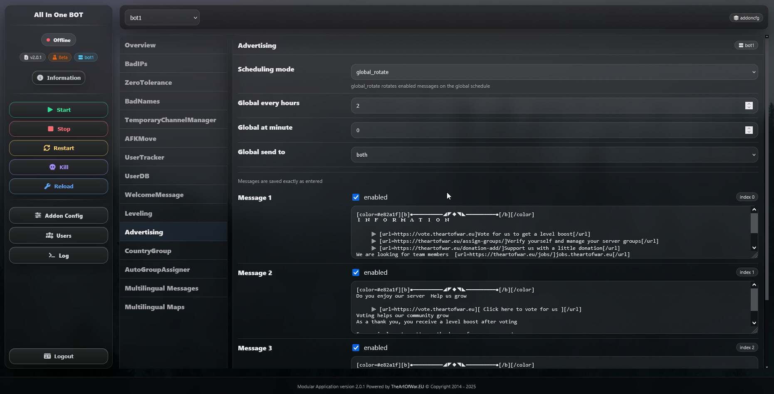Screen dimensions: 774x394
Task: Click the Reload wrench icon
Action: point(47,186)
